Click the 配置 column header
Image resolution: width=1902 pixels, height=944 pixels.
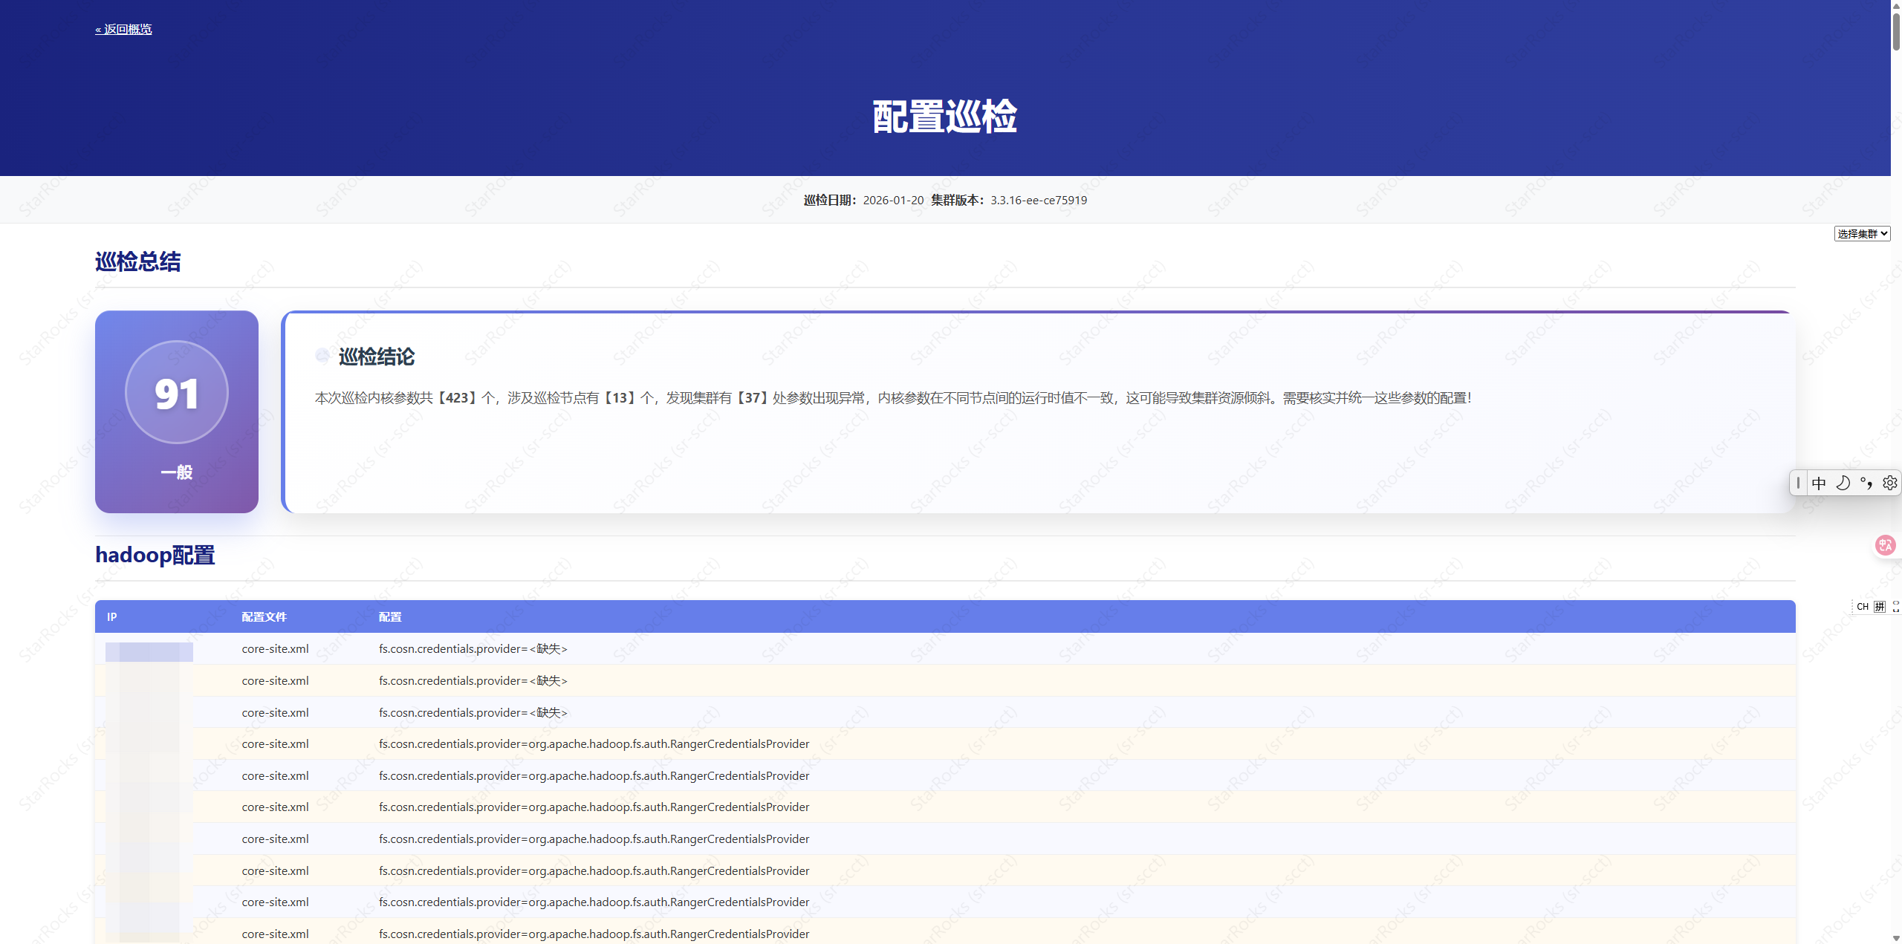tap(390, 616)
